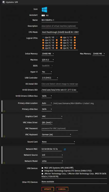Disable cpu 15 dot after 'cpu 5 / 15'
This screenshot has height=192, width=109.
[x=75, y=43]
